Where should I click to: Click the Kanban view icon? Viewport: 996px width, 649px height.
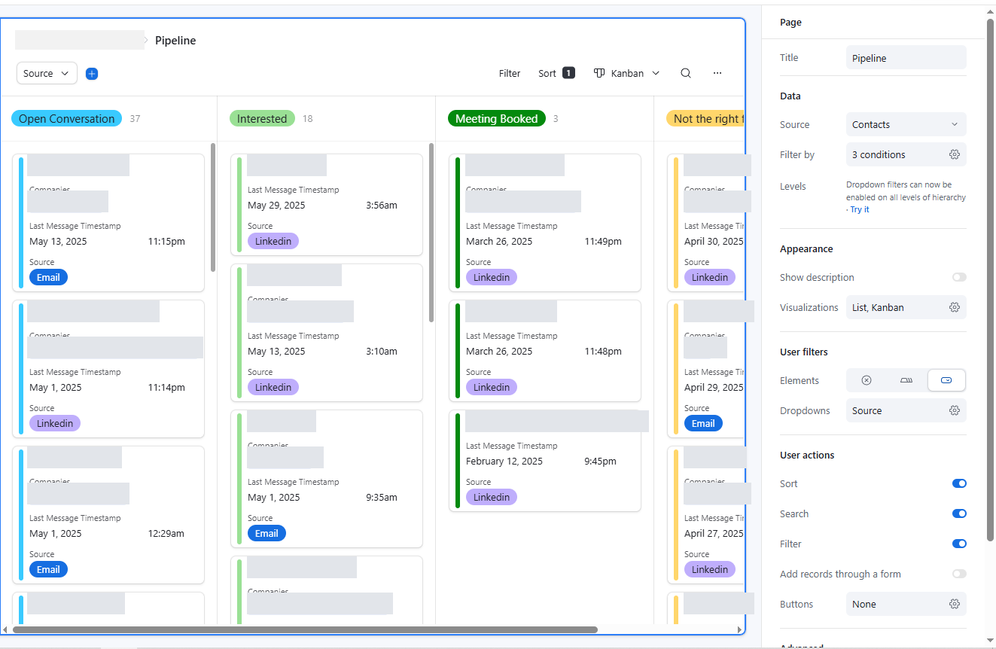tap(599, 73)
